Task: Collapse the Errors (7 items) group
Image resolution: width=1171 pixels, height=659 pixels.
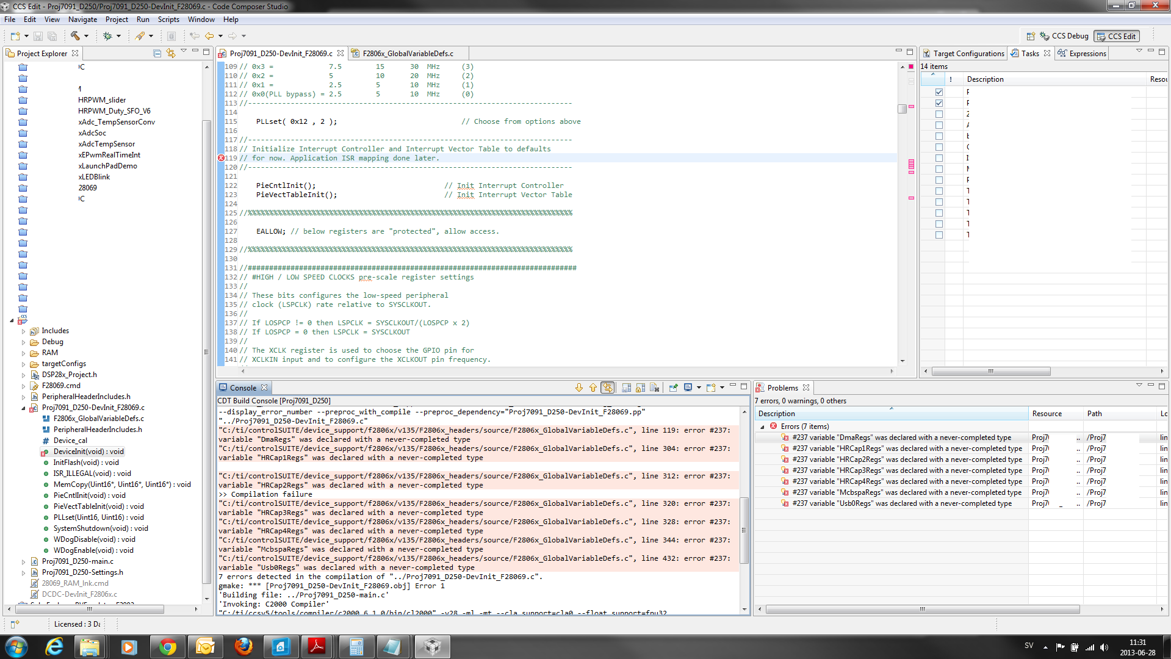Action: coord(762,427)
